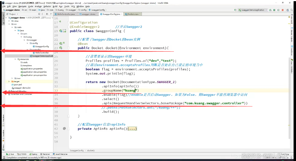
Task: Open the Favorites side tab
Action: 3,136
